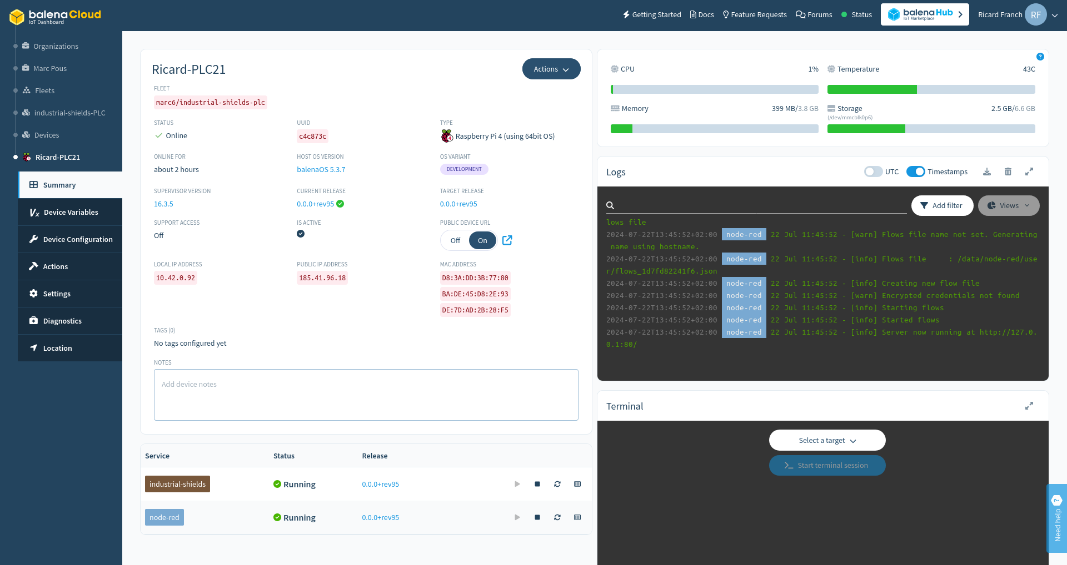Turn public device URL Off
The image size is (1067, 565).
pyautogui.click(x=455, y=240)
